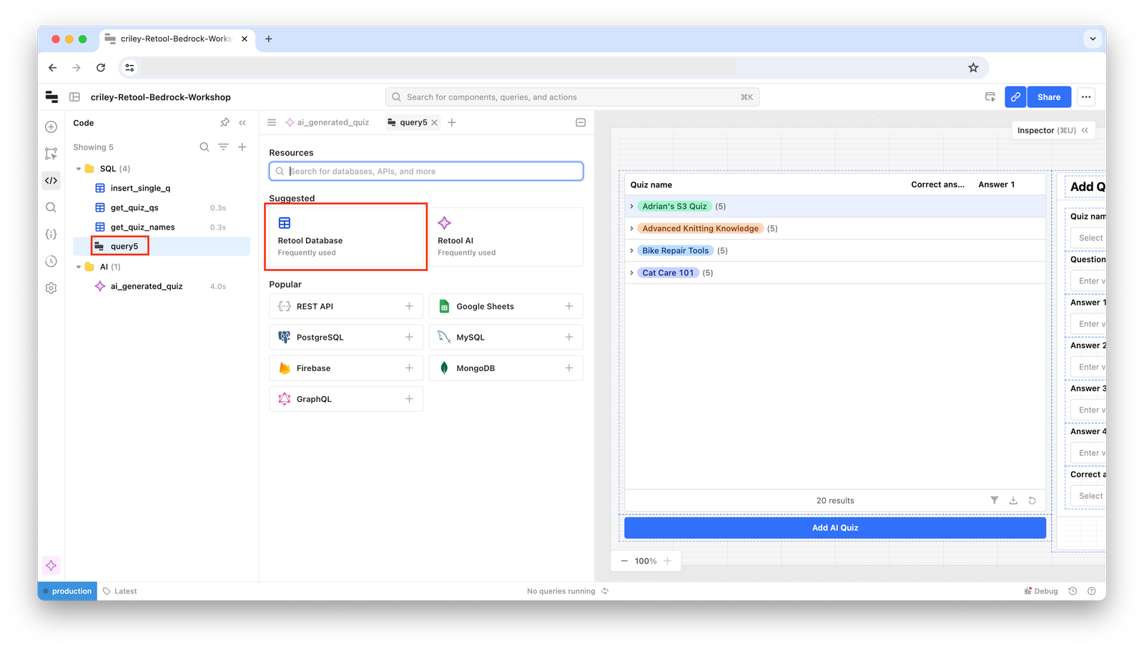Close the query5 tab
This screenshot has width=1144, height=650.
click(x=435, y=123)
